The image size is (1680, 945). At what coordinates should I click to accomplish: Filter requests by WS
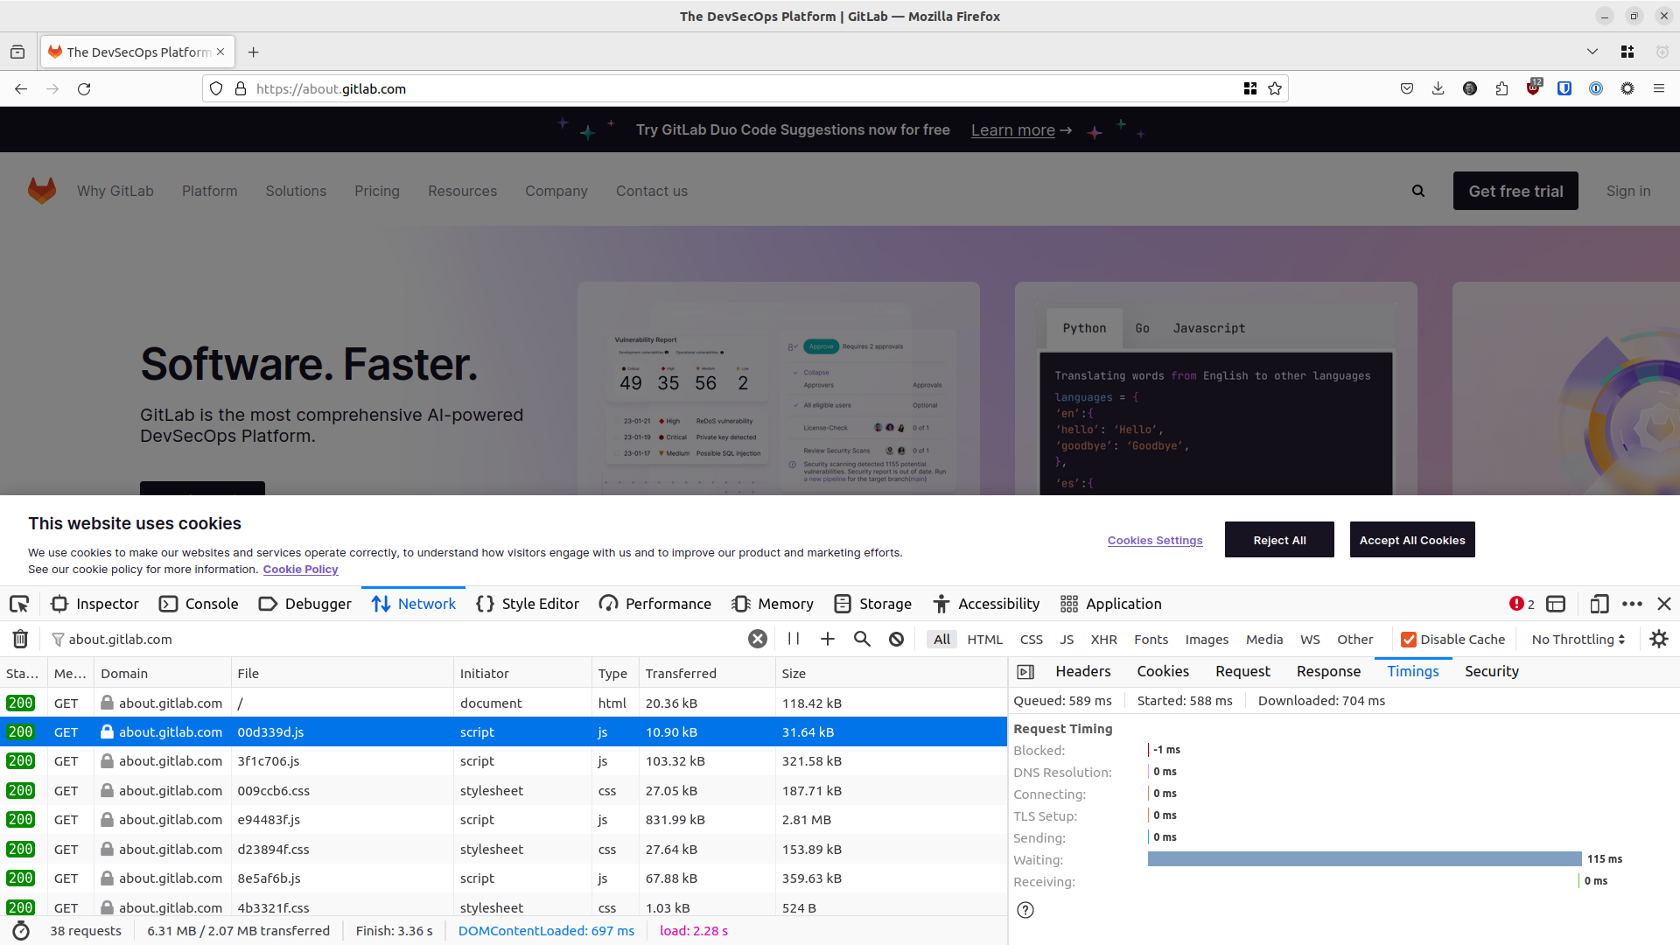1310,640
